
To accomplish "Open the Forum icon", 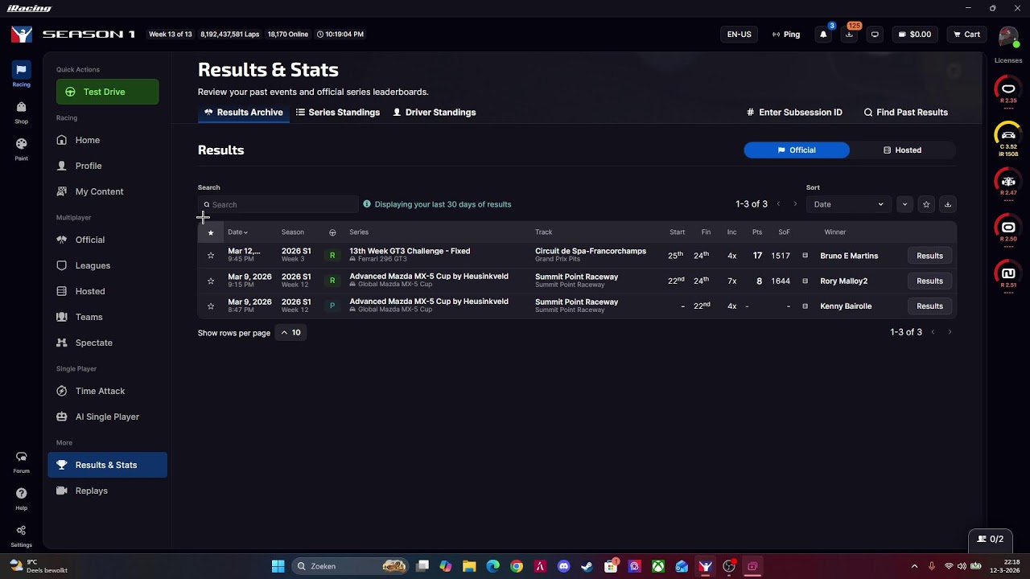I will point(21,462).
